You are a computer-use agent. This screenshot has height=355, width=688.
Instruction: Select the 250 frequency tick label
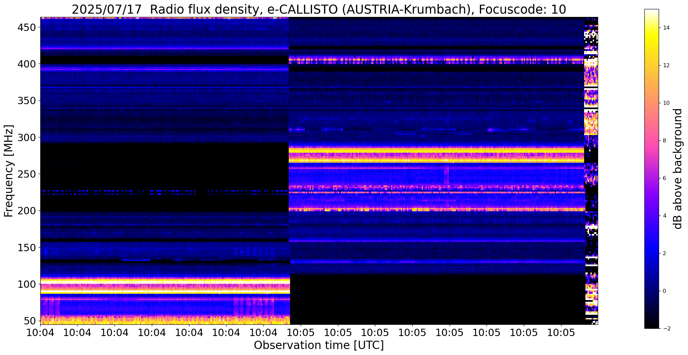coord(26,174)
